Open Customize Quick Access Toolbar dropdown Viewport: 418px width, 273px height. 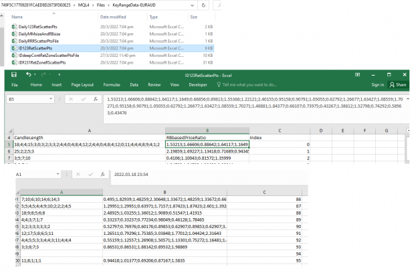[59, 75]
